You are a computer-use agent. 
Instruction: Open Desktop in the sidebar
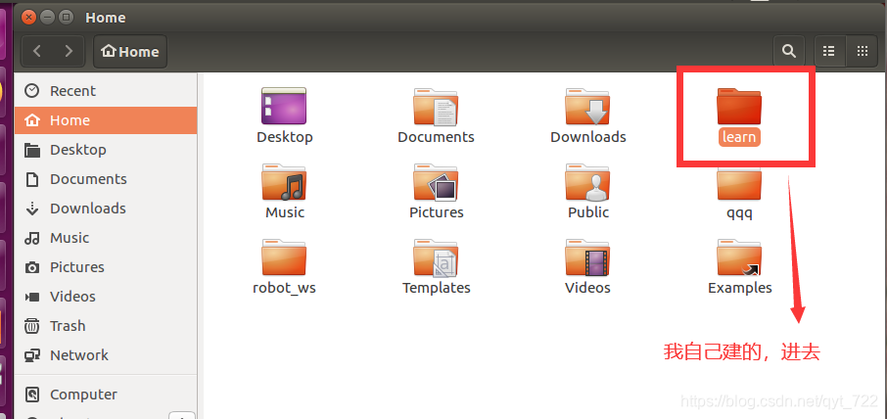pyautogui.click(x=106, y=149)
